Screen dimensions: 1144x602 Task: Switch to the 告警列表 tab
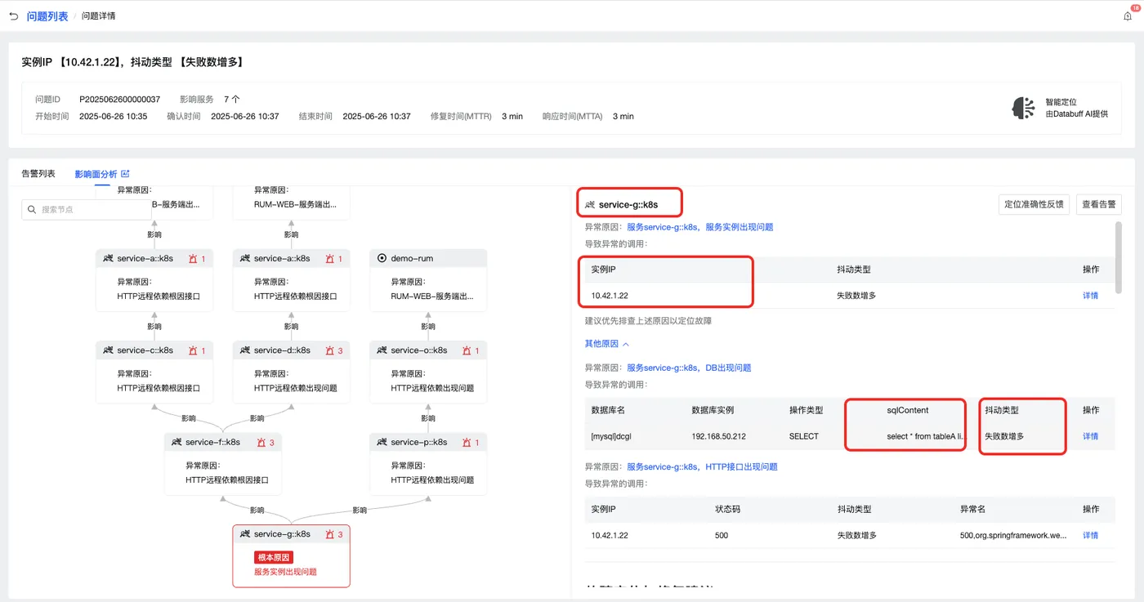coord(38,174)
